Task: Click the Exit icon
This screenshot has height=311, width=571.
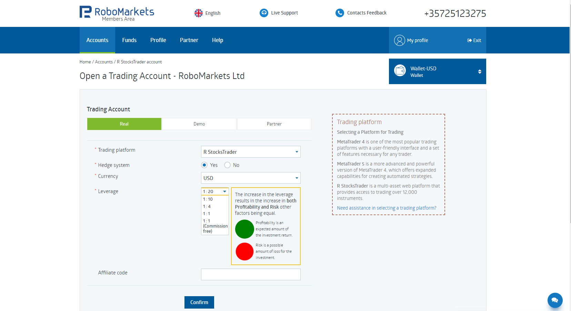Action: (x=469, y=40)
